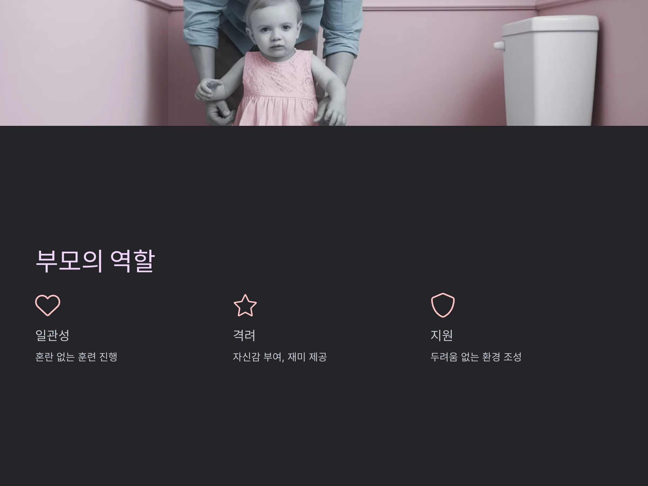Image resolution: width=648 pixels, height=486 pixels.
Task: Select the 지원 title
Action: [442, 335]
